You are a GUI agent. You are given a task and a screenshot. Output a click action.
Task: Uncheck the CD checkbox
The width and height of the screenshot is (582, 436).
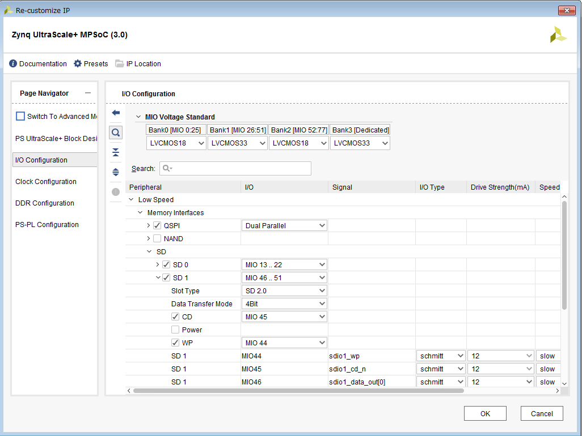tap(175, 317)
